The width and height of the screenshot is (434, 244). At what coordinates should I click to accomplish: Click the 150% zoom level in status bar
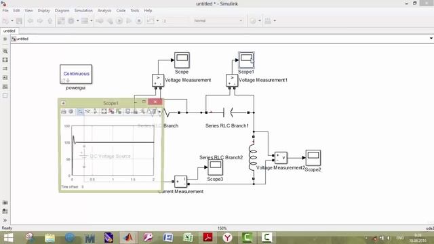[222, 228]
